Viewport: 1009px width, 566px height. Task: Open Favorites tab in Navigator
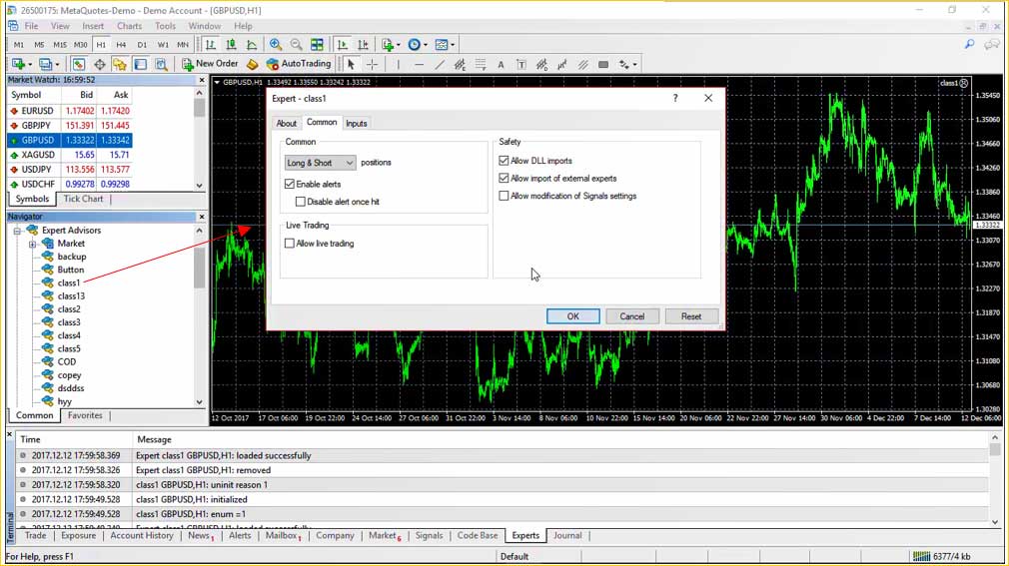(x=85, y=415)
